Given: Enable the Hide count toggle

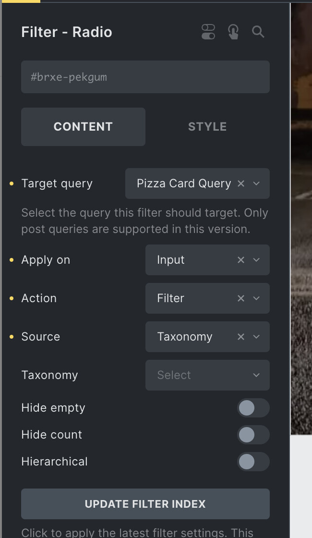Looking at the screenshot, I should click(253, 435).
